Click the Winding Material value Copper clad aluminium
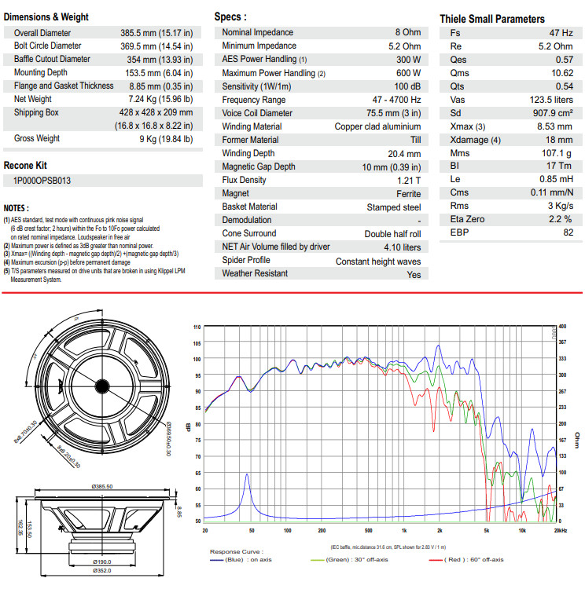 pyautogui.click(x=377, y=126)
